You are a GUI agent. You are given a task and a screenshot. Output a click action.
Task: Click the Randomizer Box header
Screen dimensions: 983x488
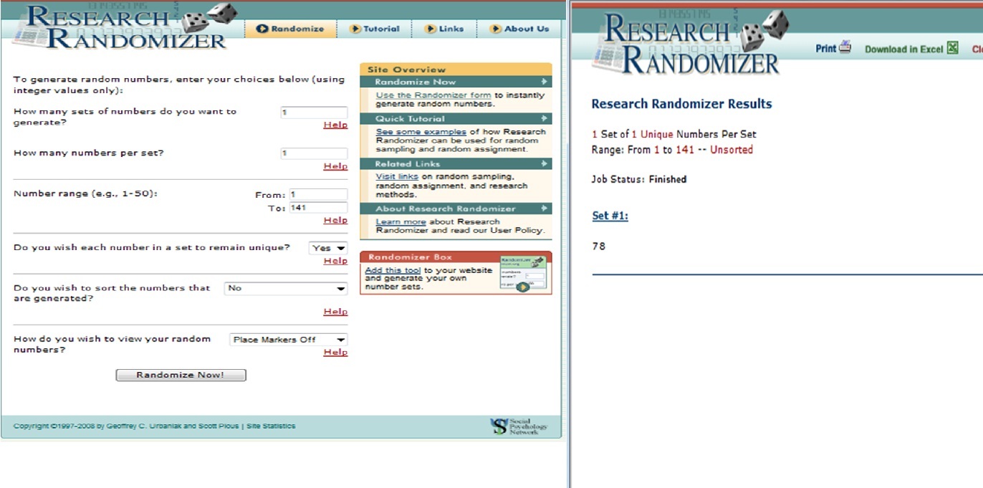coord(456,257)
